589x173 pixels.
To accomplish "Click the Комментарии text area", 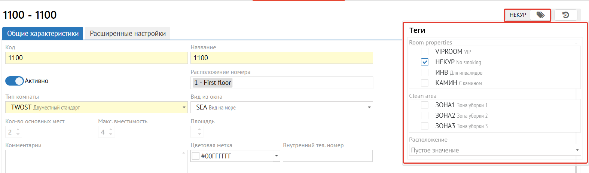I will pos(94,161).
